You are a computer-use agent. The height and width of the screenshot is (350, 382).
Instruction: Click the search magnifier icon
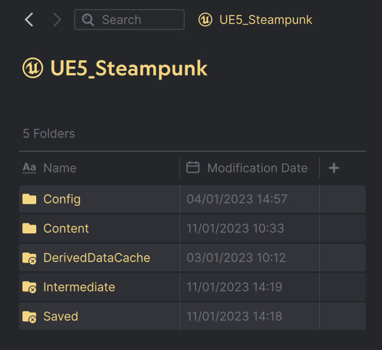pos(88,20)
